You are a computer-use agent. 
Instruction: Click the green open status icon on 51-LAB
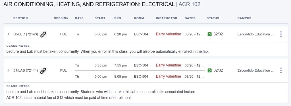pyautogui.click(x=209, y=71)
